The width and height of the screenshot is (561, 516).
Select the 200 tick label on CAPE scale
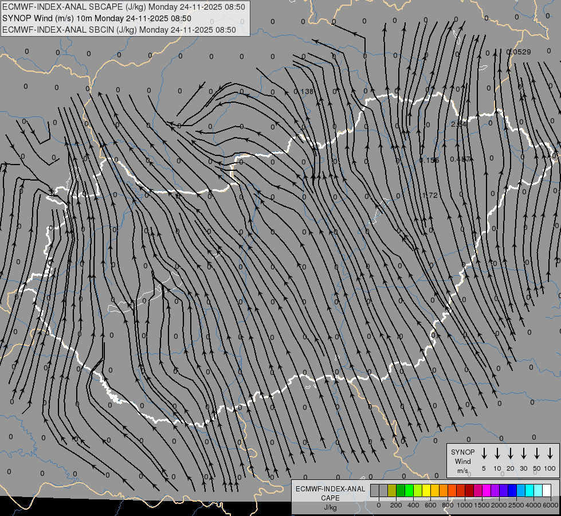[396, 505]
